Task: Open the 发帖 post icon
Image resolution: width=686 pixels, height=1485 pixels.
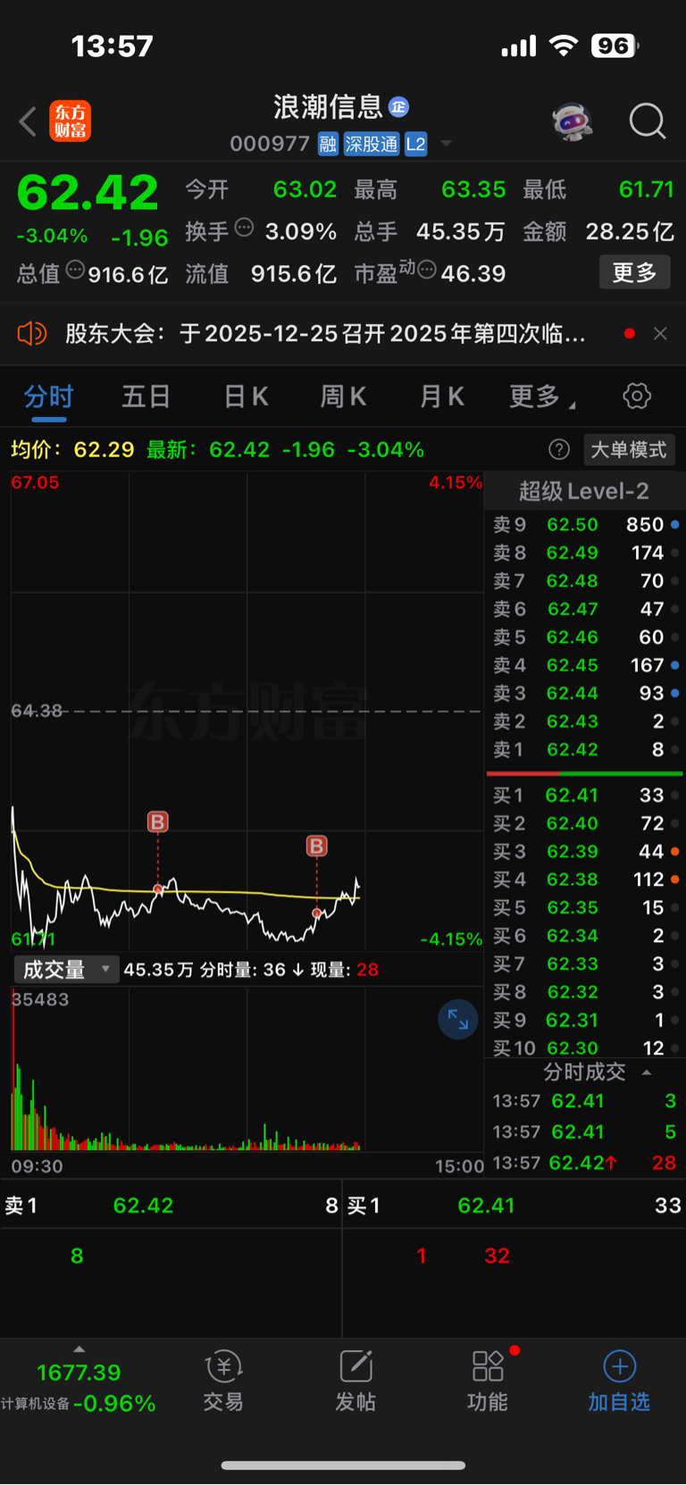Action: 356,1381
